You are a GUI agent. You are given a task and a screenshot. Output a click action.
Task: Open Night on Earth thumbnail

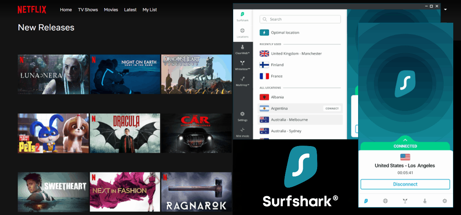(x=125, y=74)
